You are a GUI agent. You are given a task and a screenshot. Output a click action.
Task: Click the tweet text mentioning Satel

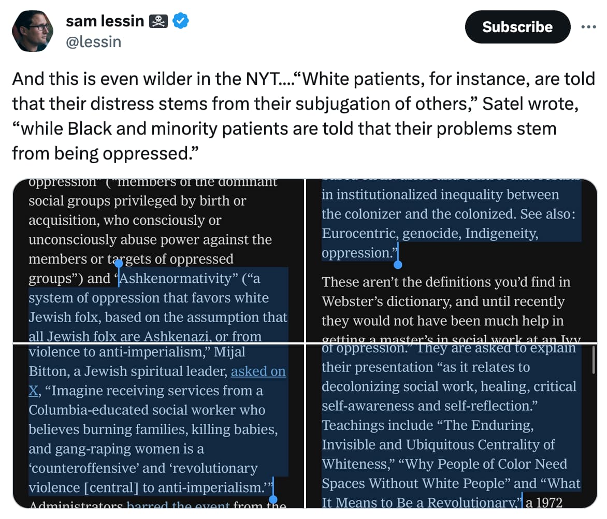[x=303, y=116]
